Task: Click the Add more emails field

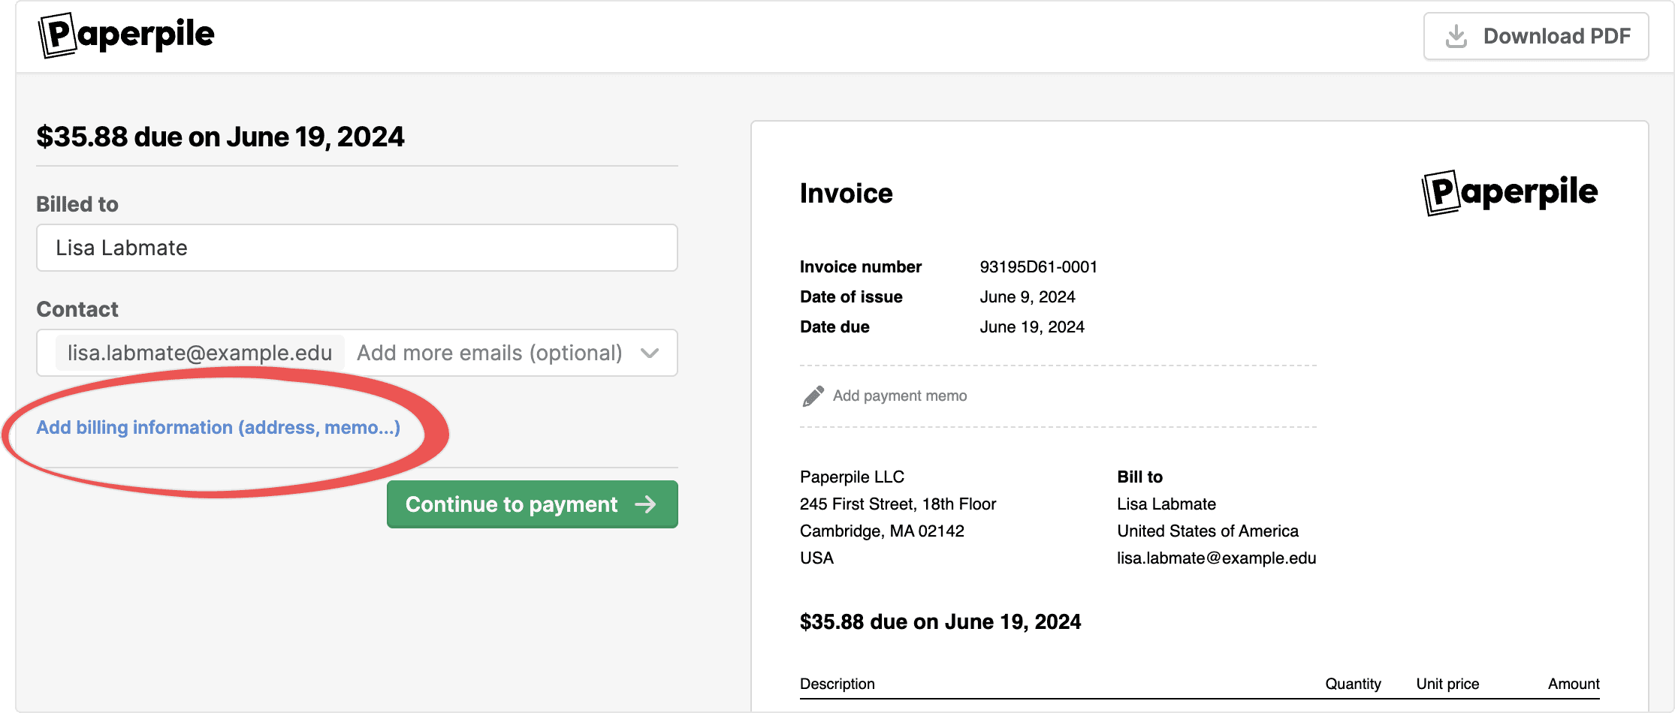Action: [489, 353]
